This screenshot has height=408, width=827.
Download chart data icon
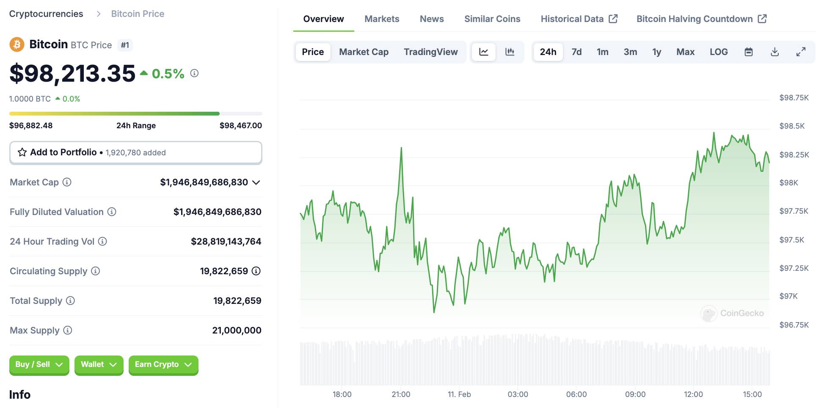pos(775,52)
